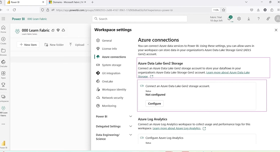Open Network security settings
This screenshot has height=152, width=280.
click(x=113, y=98)
